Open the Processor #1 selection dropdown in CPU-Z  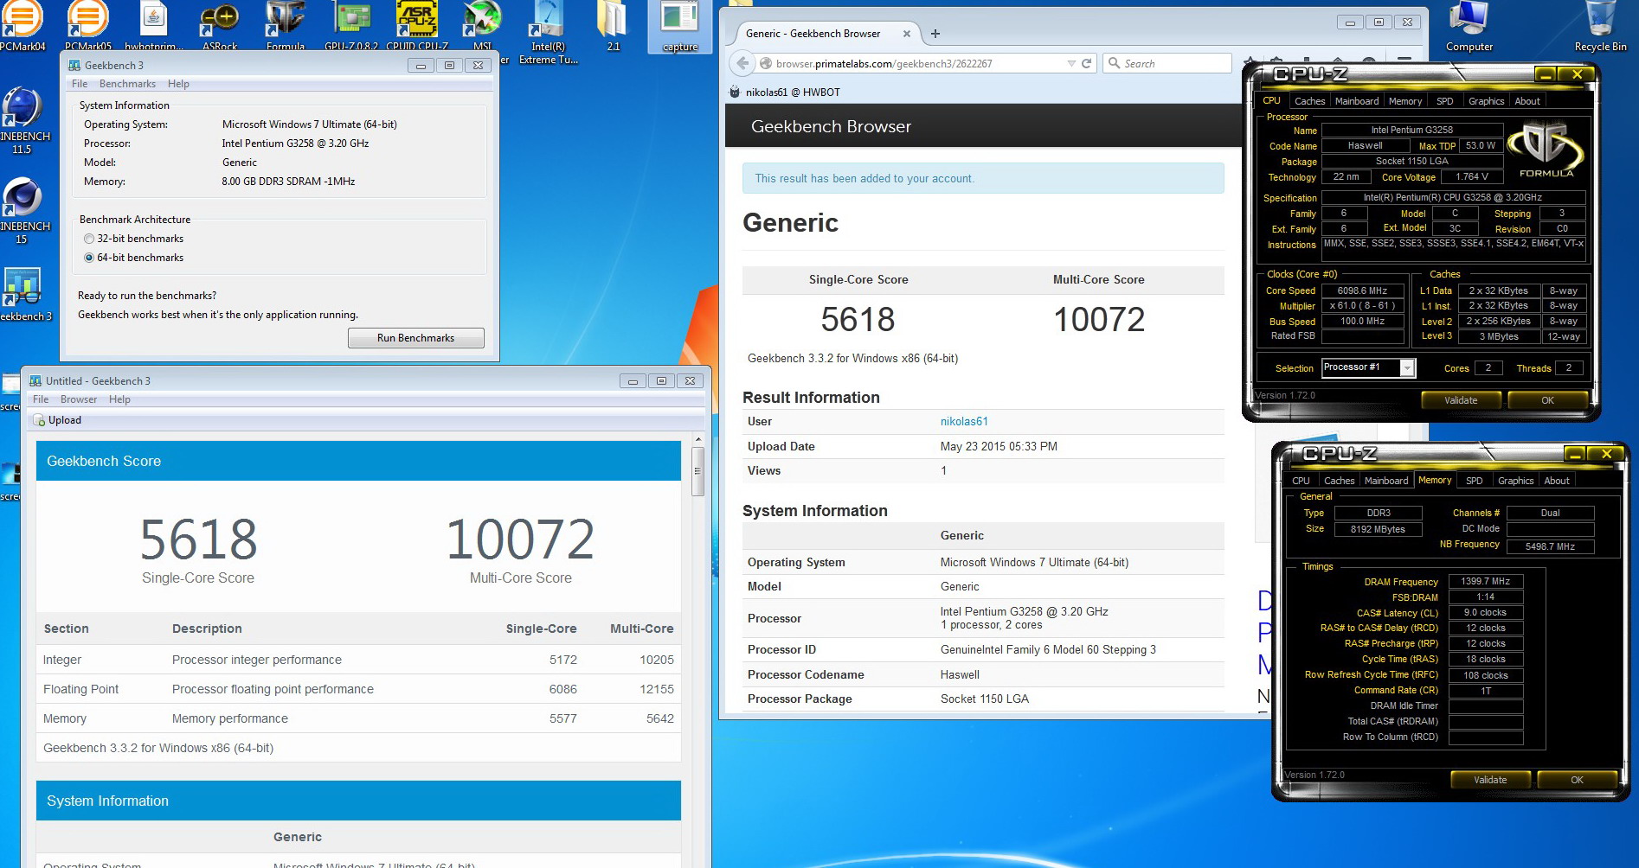point(1407,368)
